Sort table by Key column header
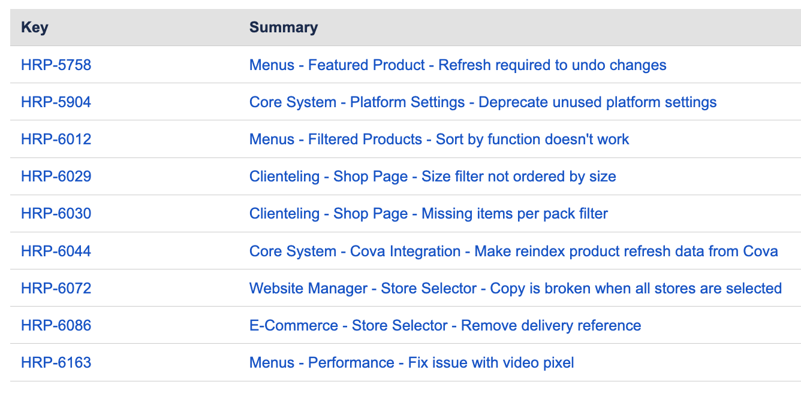The image size is (801, 400). [x=35, y=28]
